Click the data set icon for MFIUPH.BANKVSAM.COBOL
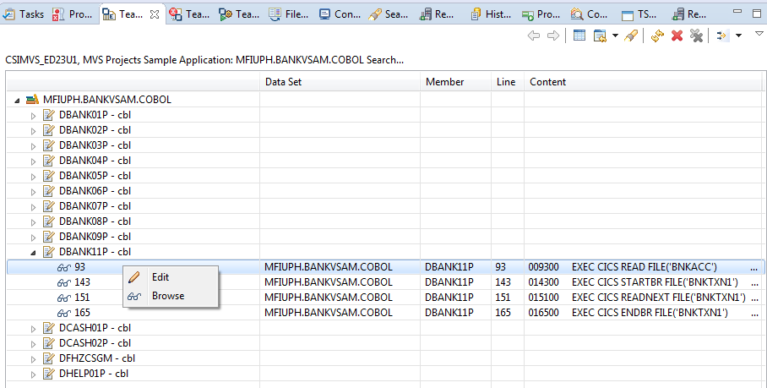Screen dimensions: 767x388 pos(32,99)
